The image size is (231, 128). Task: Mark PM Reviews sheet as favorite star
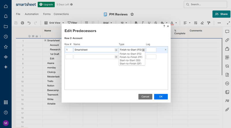(x=132, y=14)
